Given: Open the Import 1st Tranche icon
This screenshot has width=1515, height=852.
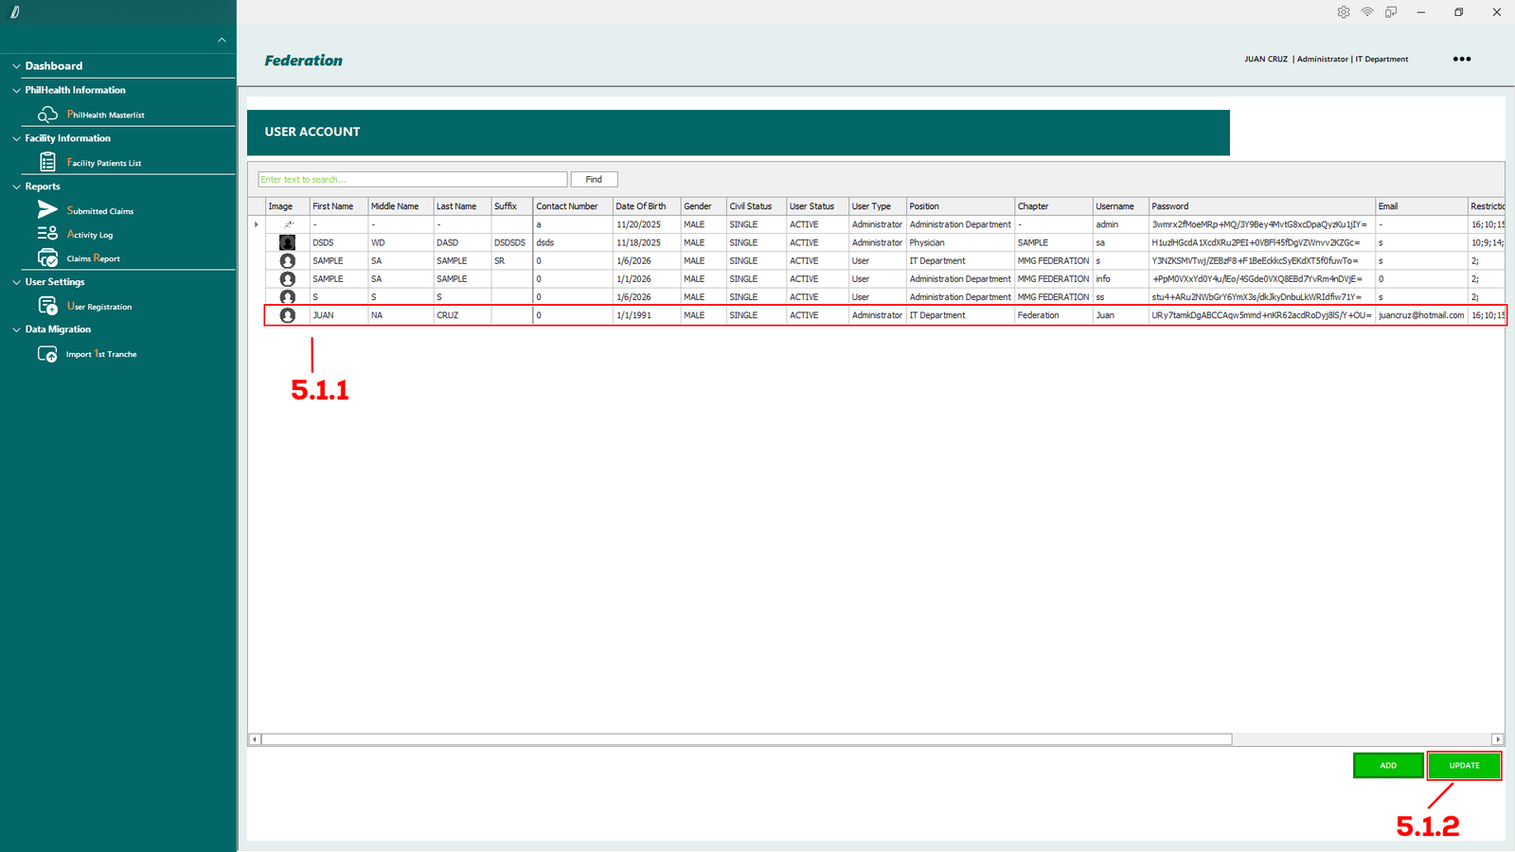Looking at the screenshot, I should click(47, 354).
